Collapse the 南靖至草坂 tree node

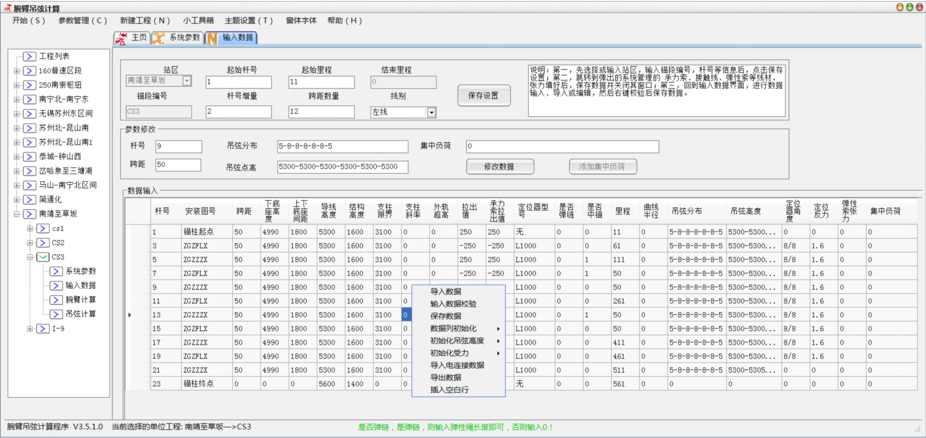16,214
